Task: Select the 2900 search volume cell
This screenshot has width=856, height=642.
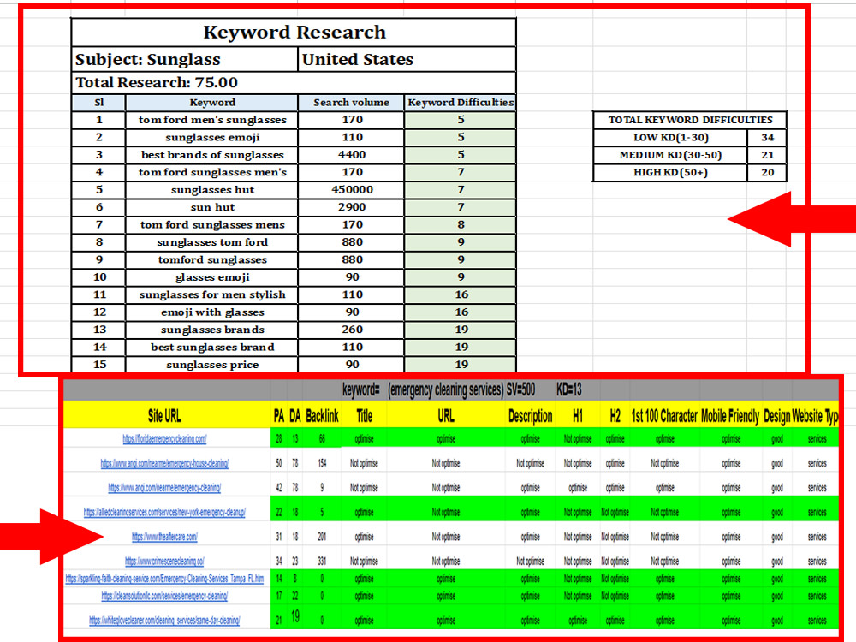Action: [352, 207]
